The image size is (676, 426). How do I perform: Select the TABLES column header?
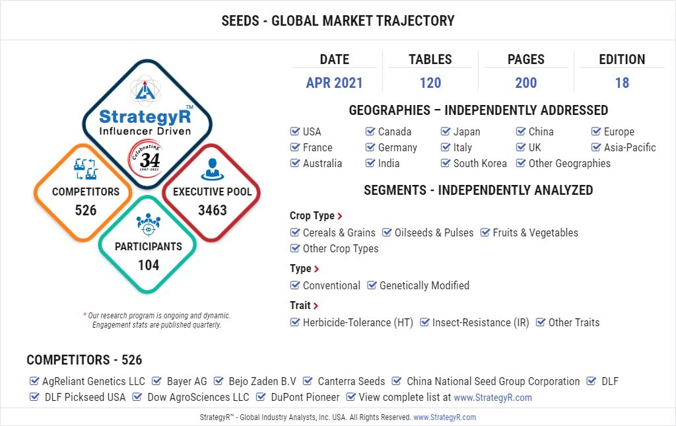point(430,59)
